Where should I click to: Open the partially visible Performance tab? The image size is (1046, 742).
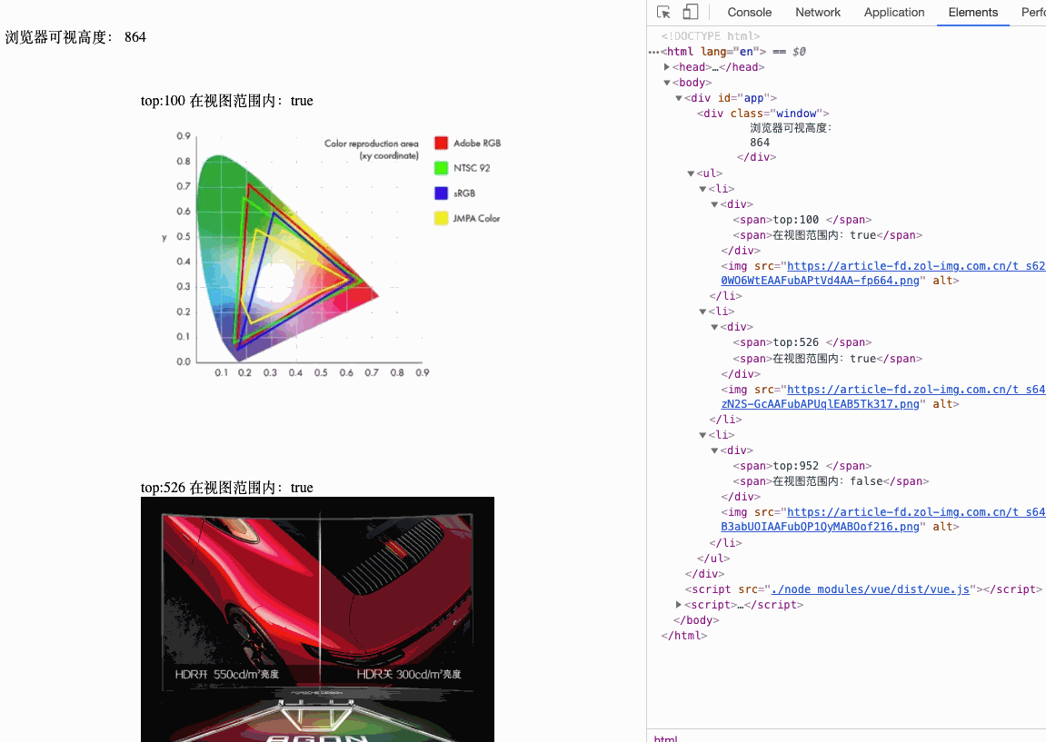1033,12
